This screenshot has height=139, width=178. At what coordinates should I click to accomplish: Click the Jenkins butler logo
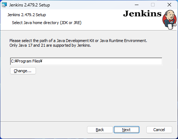tap(169, 20)
